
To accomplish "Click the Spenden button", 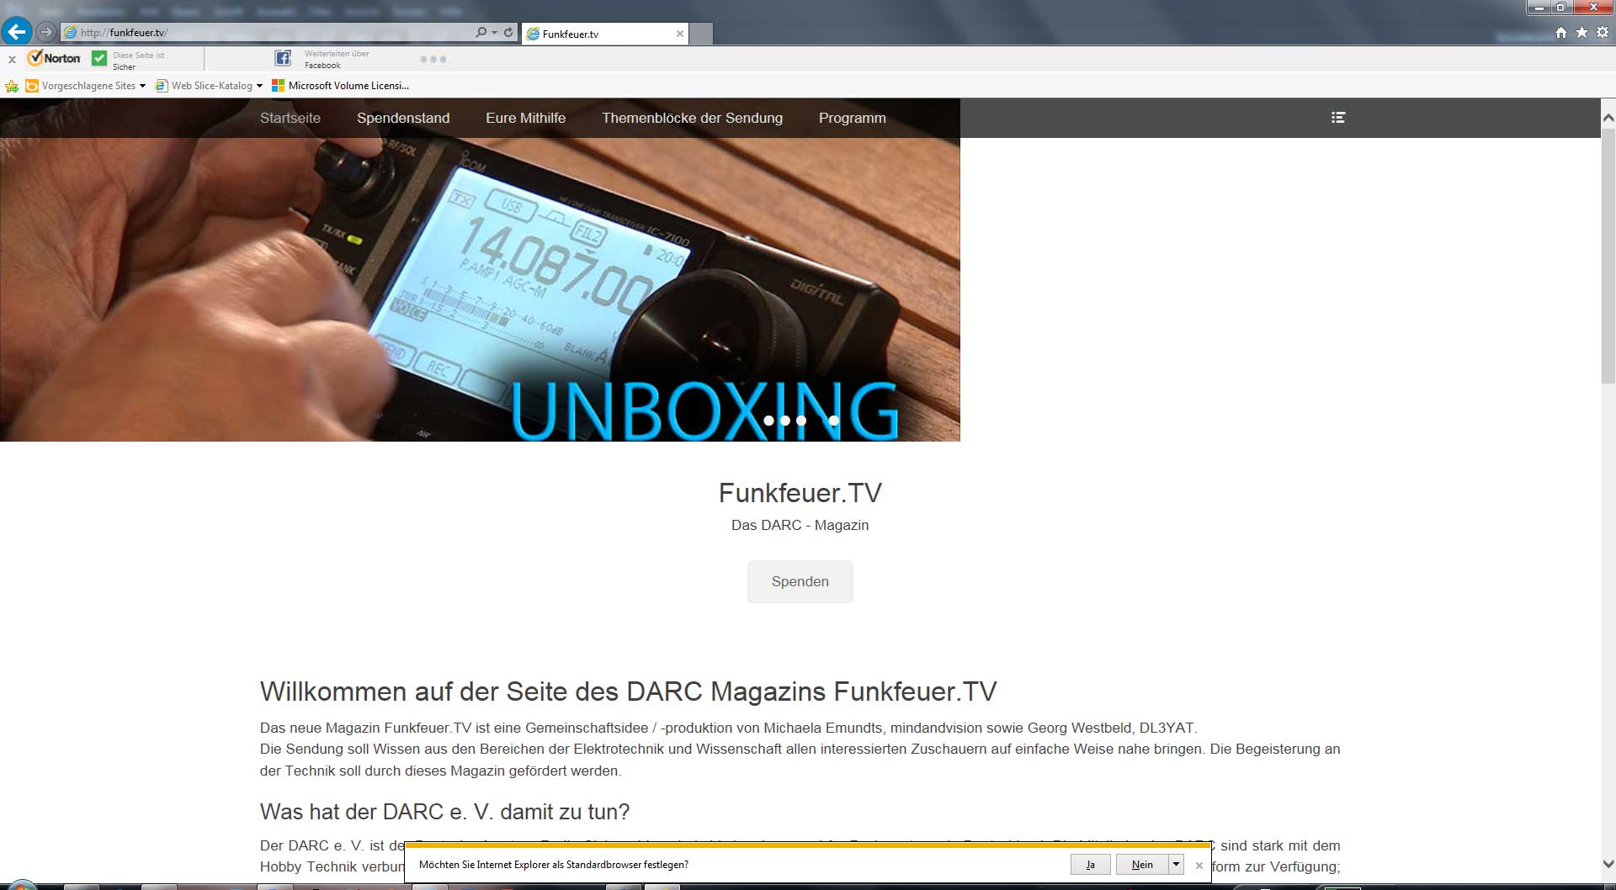I will coord(800,581).
